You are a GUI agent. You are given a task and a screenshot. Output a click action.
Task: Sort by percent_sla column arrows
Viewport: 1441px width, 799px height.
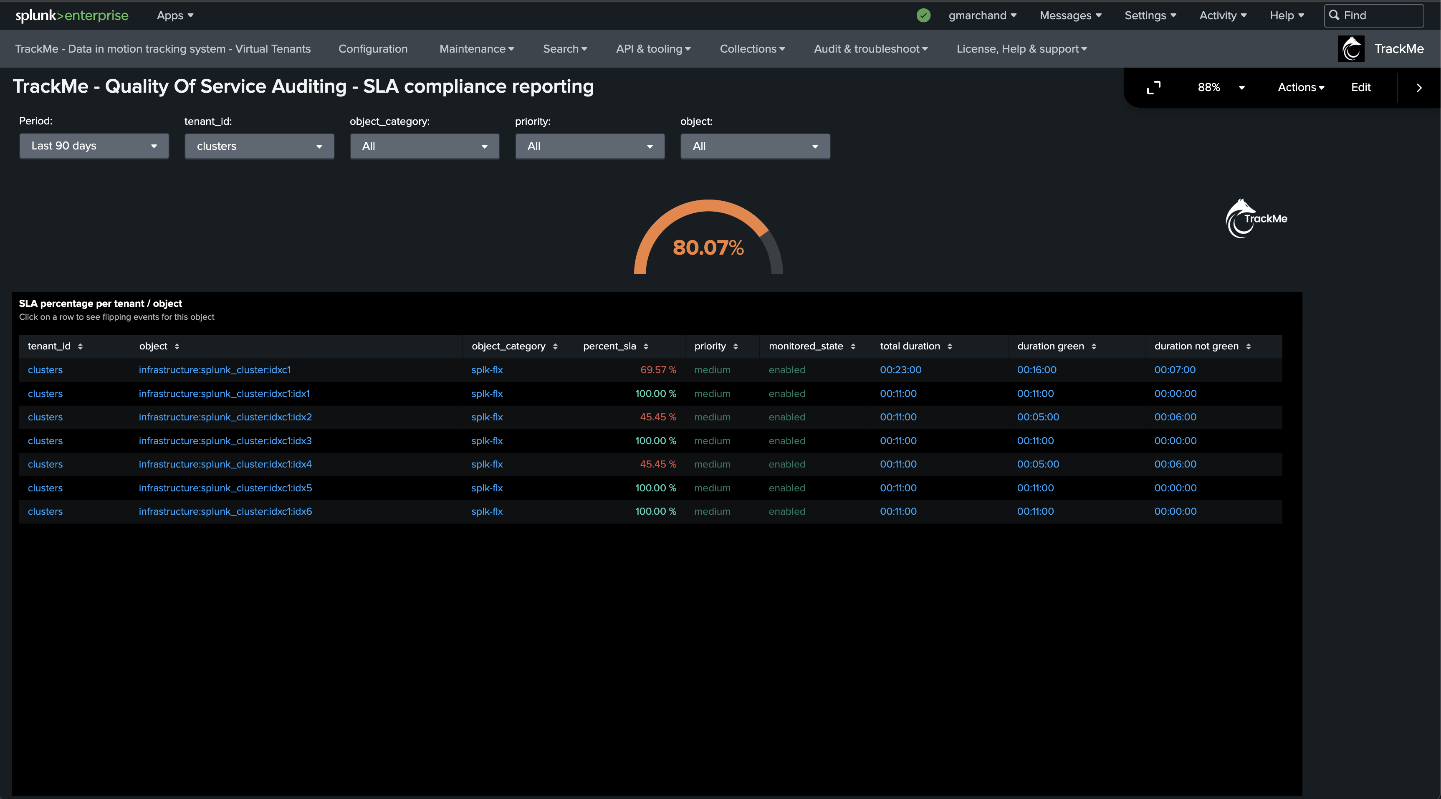click(646, 346)
